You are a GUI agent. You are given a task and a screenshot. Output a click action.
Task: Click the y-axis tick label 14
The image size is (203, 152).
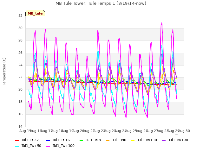tap(20, 126)
